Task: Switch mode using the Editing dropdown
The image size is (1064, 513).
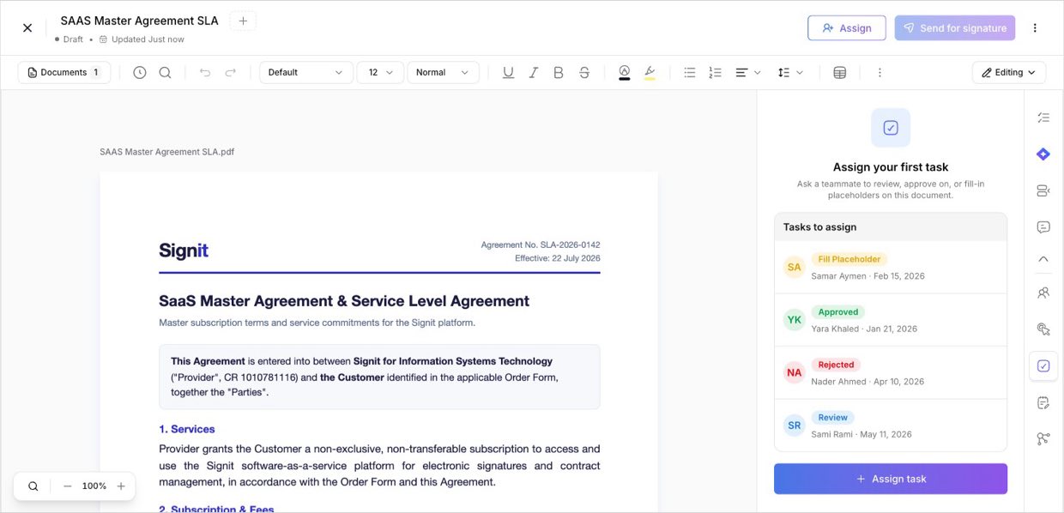Action: coord(1009,73)
